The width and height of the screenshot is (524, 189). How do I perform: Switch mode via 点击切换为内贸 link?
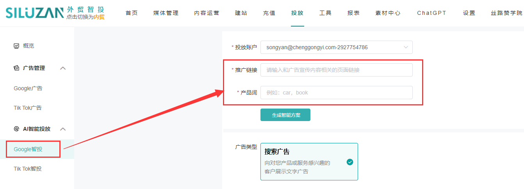(86, 17)
